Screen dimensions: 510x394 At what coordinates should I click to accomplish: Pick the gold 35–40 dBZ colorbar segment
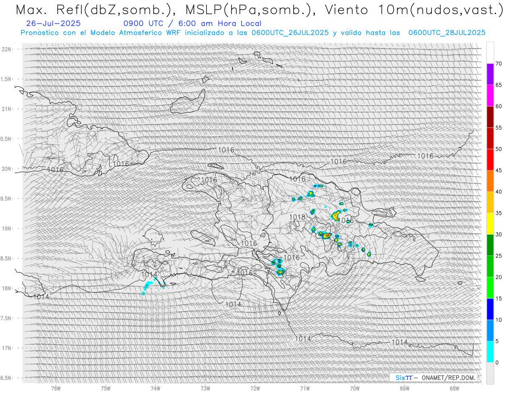coord(490,202)
